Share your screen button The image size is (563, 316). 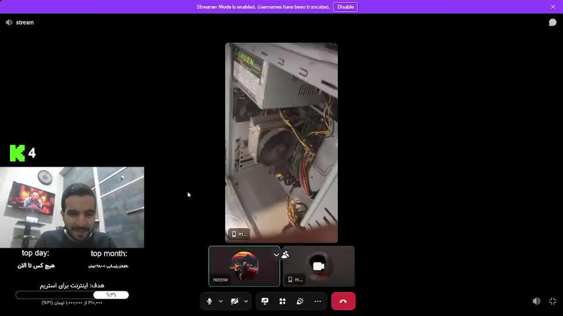click(x=265, y=301)
